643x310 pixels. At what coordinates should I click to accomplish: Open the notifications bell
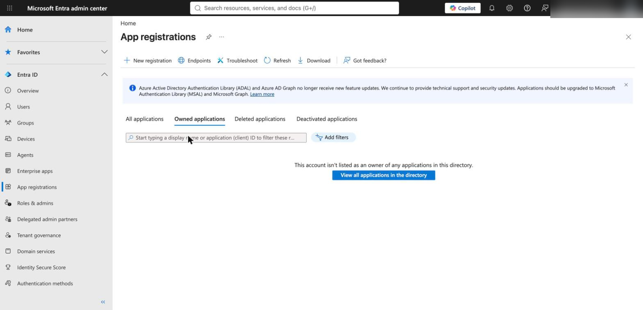(492, 8)
